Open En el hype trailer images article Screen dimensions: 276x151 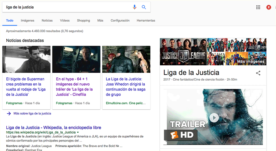74,87
